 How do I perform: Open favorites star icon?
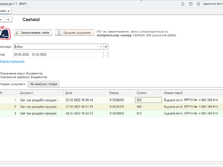pyautogui.click(x=199, y=4)
